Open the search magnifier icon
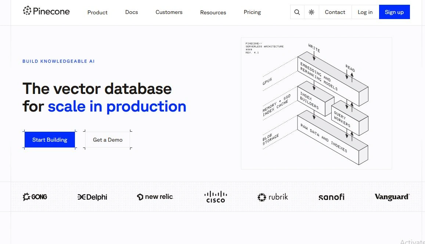Viewport: 425px width, 244px height. click(297, 12)
